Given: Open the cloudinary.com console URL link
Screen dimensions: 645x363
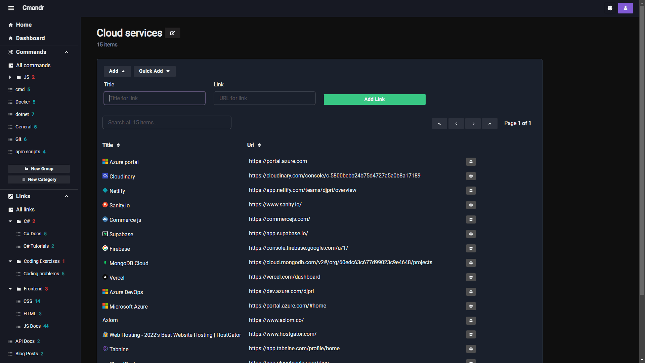Looking at the screenshot, I should [x=334, y=176].
